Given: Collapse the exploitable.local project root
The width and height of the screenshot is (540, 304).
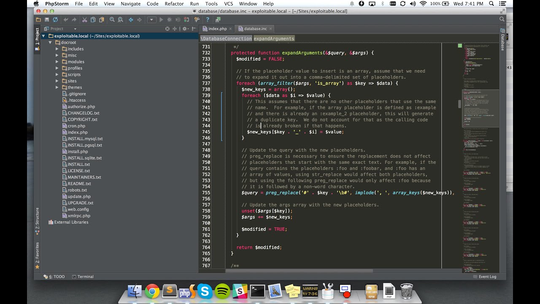Looking at the screenshot, I should tap(44, 36).
